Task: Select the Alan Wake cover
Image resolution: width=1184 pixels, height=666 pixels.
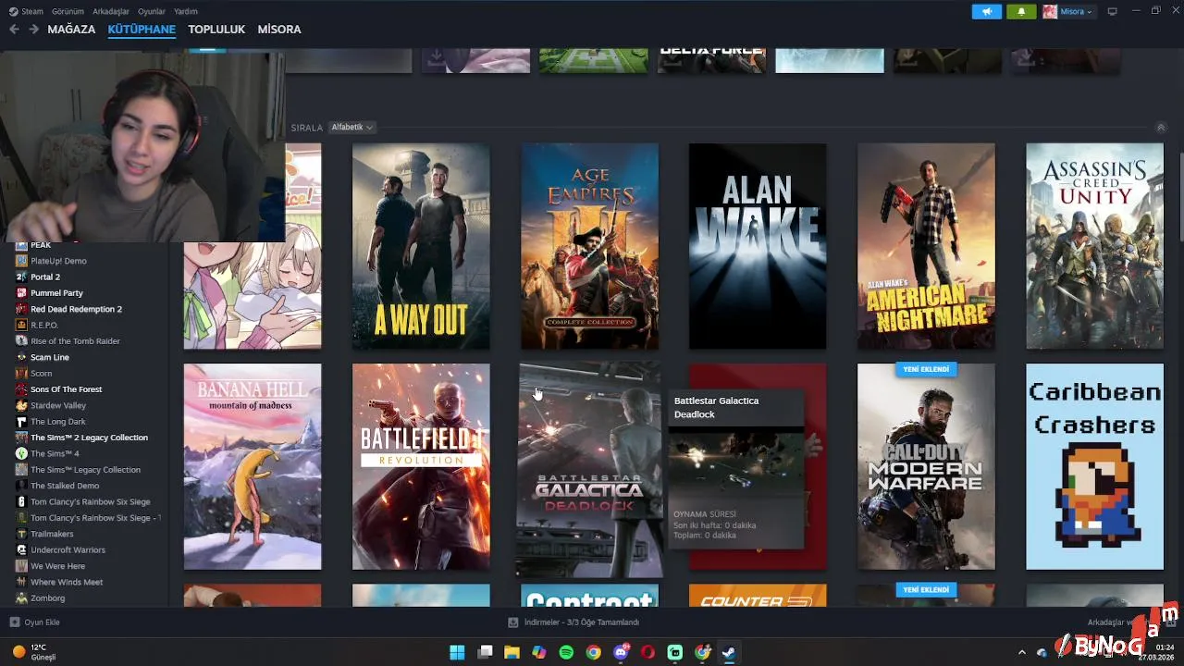Action: [758, 246]
